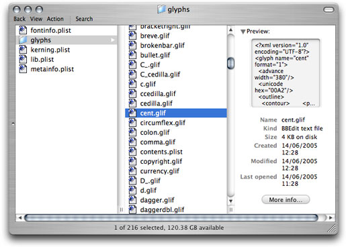Click the 'glyphs' window title text

tap(179, 9)
